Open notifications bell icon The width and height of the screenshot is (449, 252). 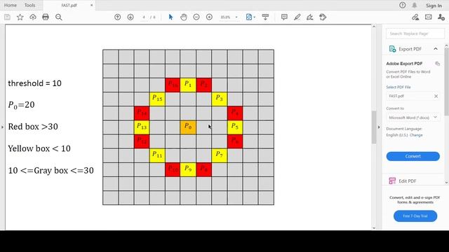tap(415, 5)
